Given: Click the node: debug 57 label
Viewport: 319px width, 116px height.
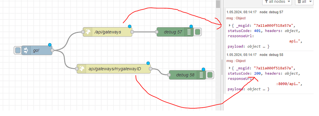Looking at the screenshot, I should point(271,12).
